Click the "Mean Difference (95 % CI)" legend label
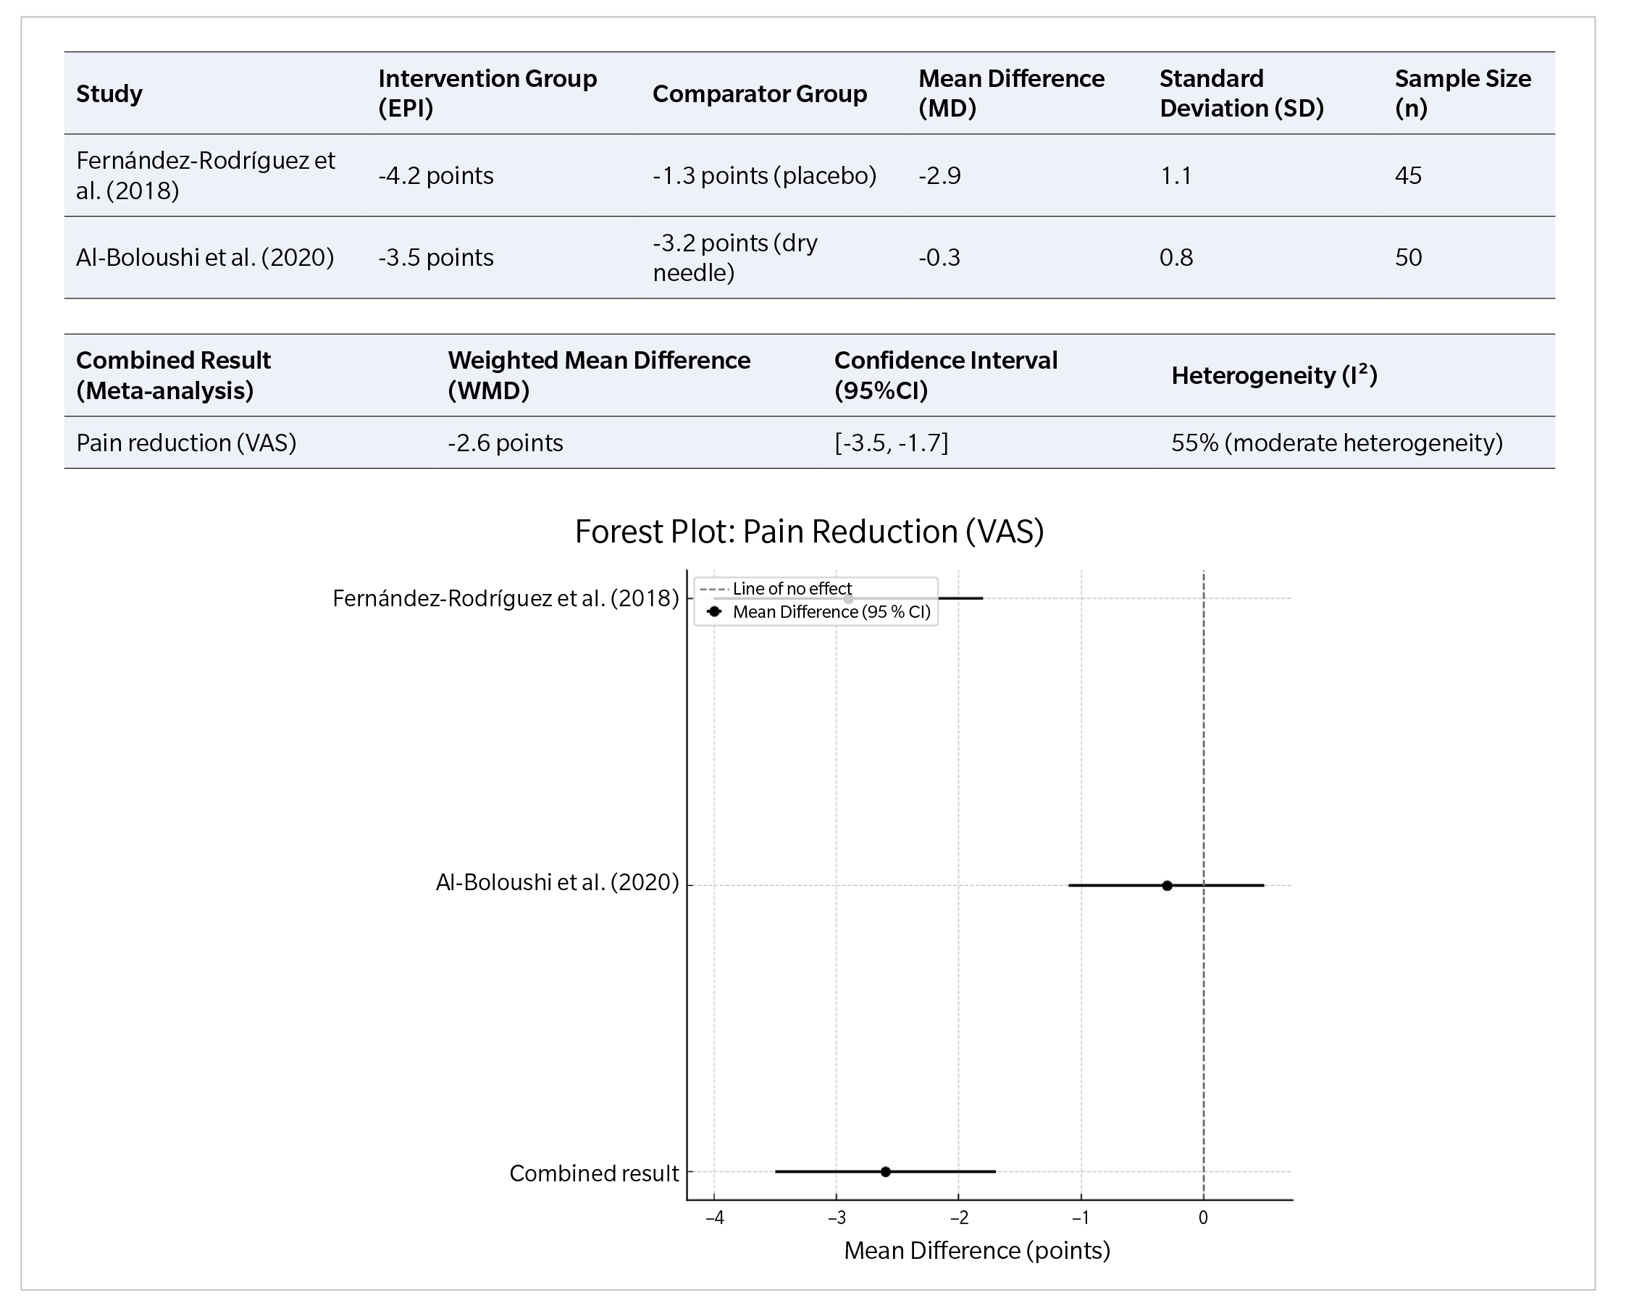This screenshot has height=1311, width=1626. click(831, 612)
